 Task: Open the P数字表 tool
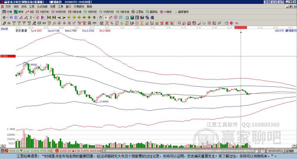click(75, 12)
